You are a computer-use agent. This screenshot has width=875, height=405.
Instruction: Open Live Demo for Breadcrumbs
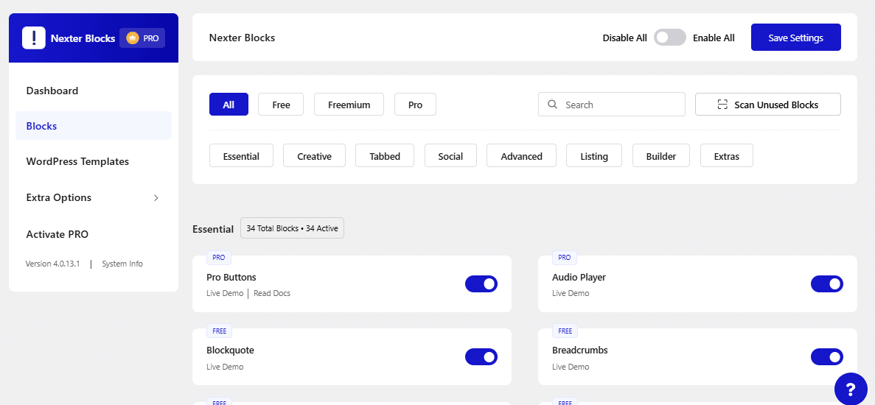(571, 367)
